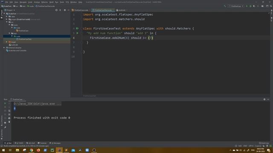Click print icon in Run console toolbar

point(9,118)
